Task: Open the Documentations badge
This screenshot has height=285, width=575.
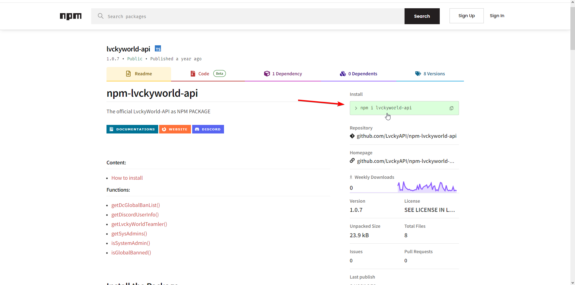Action: [132, 129]
